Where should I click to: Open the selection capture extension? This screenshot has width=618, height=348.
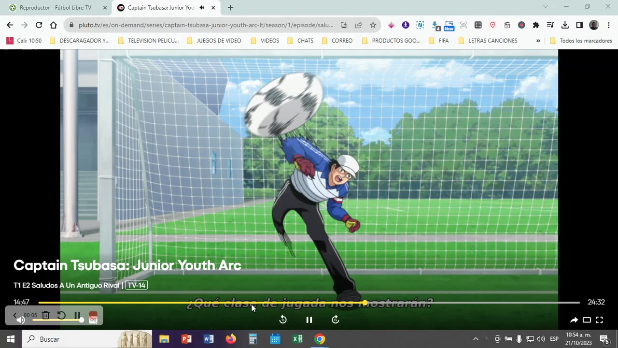[x=478, y=25]
